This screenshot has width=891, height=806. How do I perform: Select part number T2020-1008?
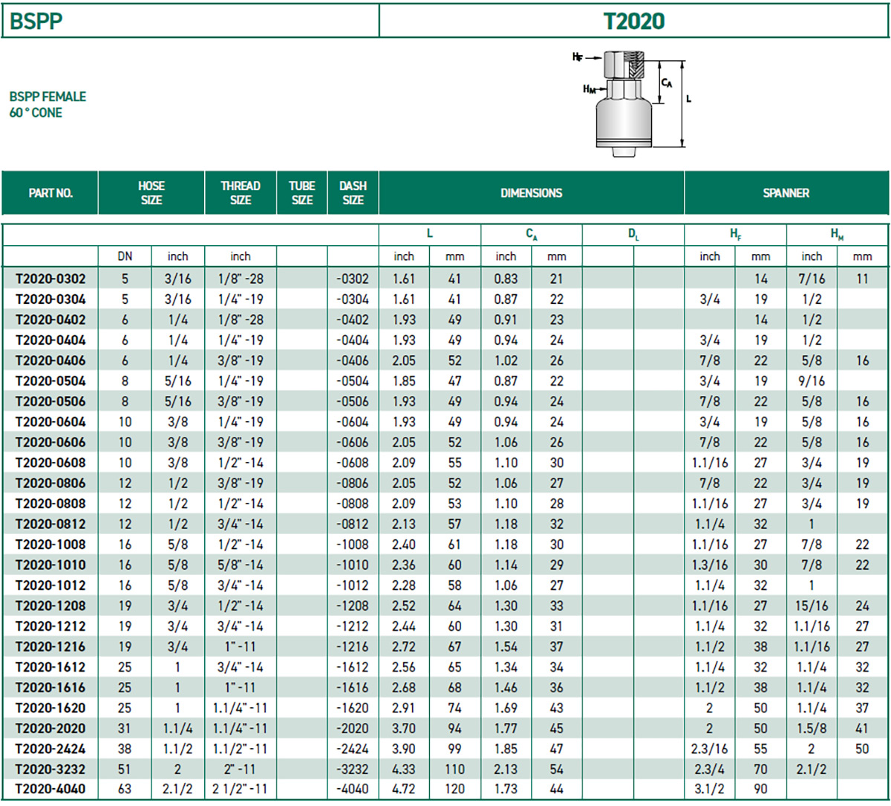(x=50, y=545)
